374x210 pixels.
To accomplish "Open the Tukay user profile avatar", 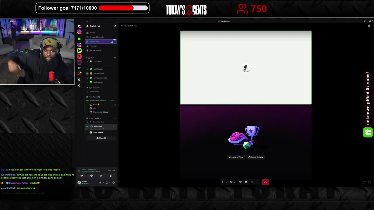I will pos(79,183).
